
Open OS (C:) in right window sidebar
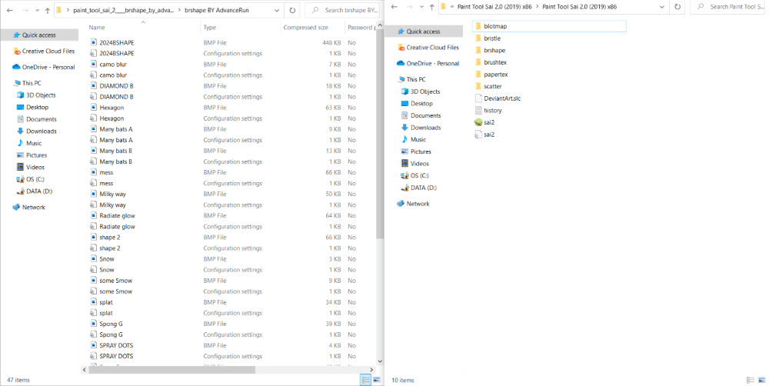(x=419, y=175)
